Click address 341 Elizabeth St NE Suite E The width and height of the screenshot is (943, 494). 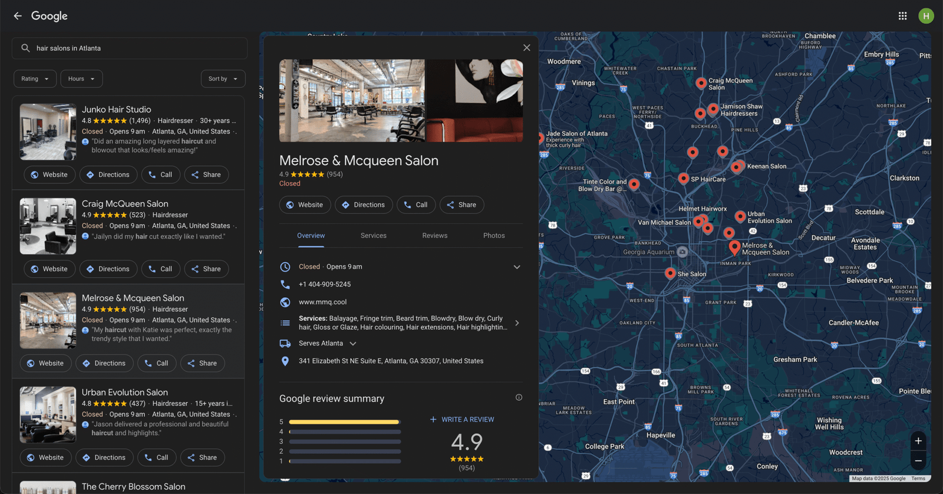click(x=391, y=361)
